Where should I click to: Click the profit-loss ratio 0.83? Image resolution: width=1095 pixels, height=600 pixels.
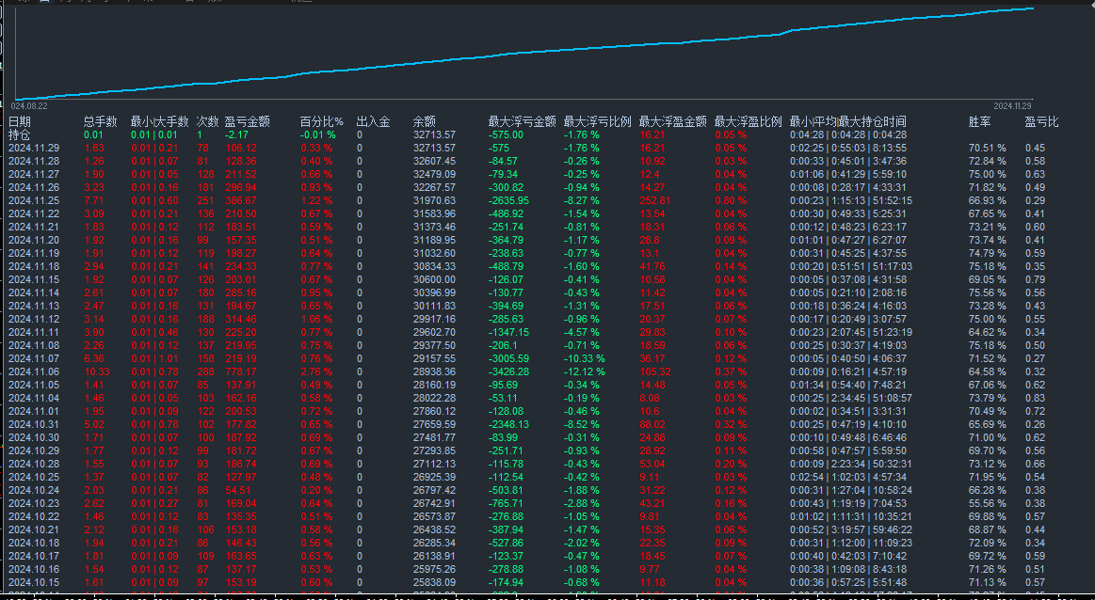click(x=1036, y=398)
